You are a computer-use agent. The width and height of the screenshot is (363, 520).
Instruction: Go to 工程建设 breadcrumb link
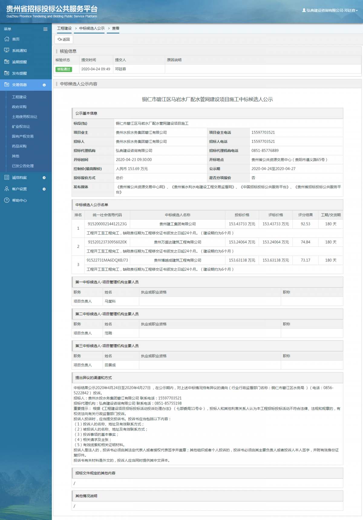click(x=64, y=28)
